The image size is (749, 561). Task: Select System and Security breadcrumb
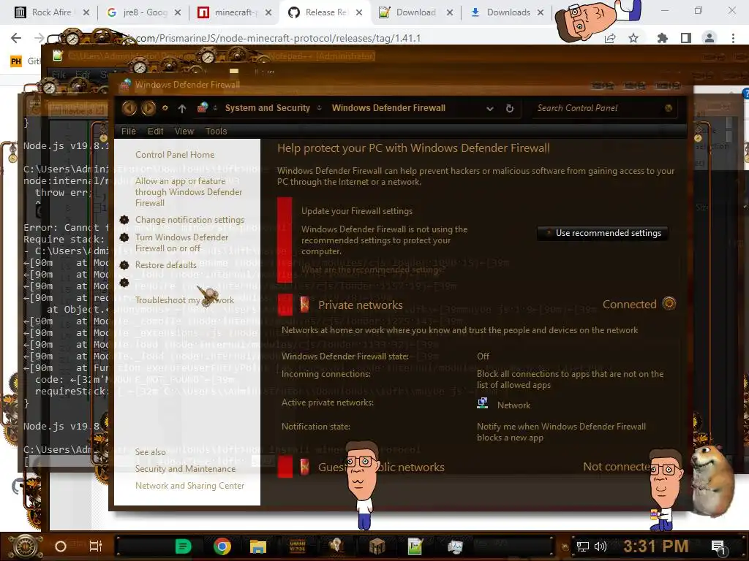coord(268,108)
